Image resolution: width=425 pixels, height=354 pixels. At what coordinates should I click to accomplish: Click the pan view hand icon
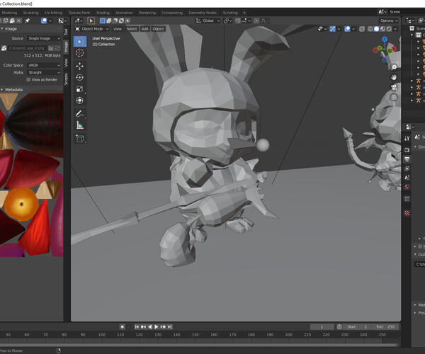[x=393, y=76]
